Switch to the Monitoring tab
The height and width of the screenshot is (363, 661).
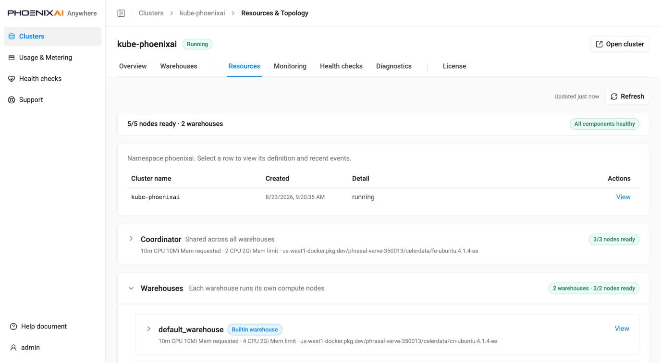click(x=290, y=66)
